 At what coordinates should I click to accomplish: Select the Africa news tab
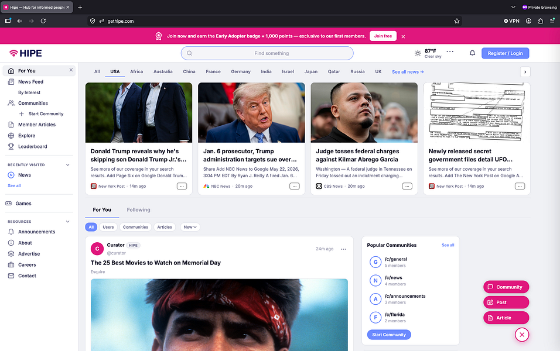(136, 71)
